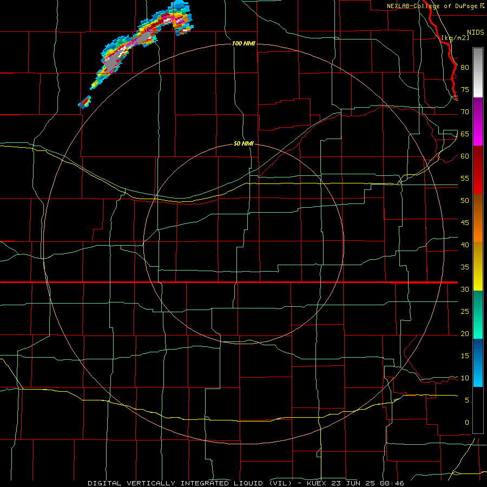The width and height of the screenshot is (487, 487).
Task: Click the teal-green color band near 25
Action: point(478,314)
